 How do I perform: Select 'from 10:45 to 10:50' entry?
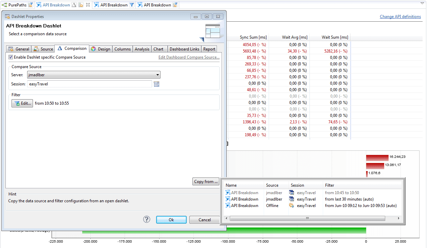[x=342, y=193]
